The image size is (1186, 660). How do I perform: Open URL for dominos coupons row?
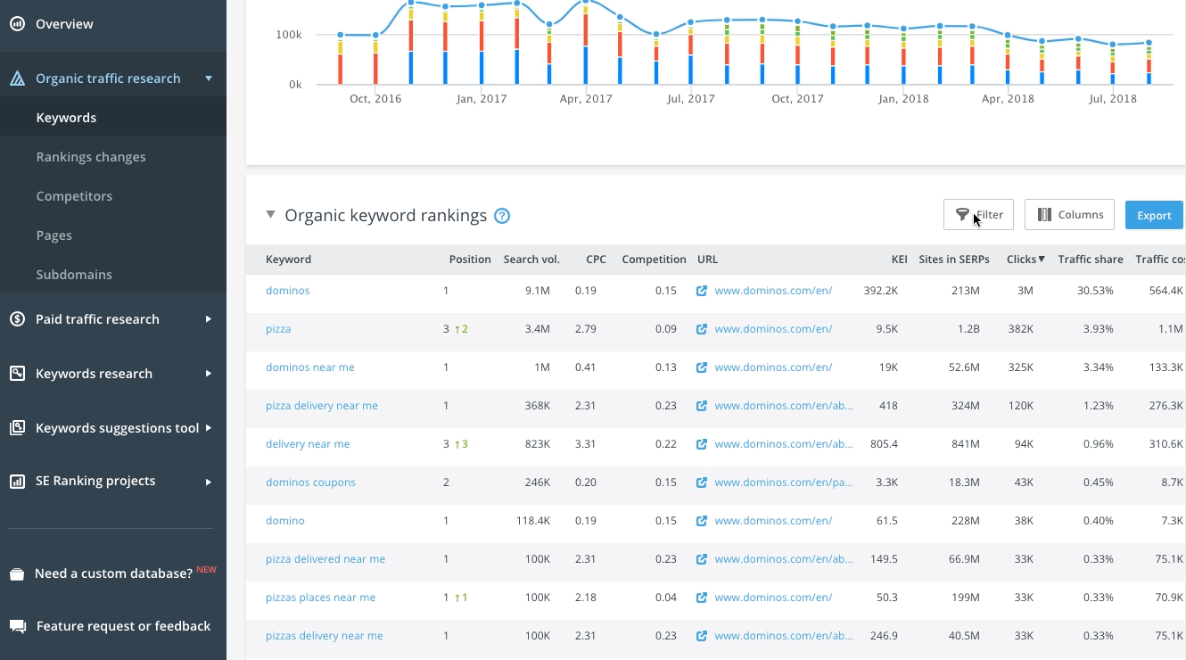click(784, 483)
